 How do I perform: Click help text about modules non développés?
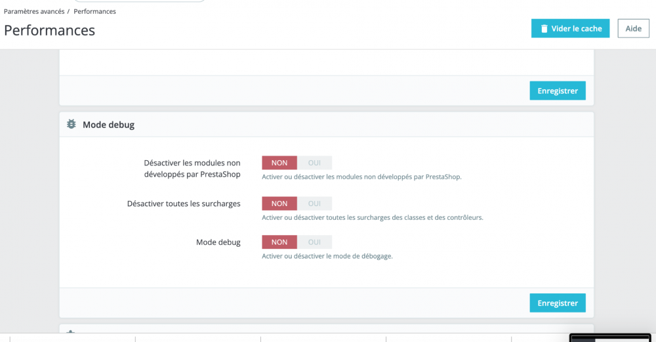pos(361,177)
